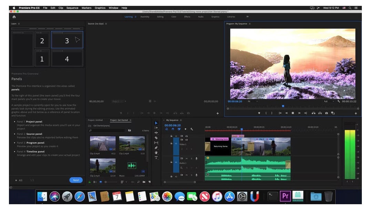Click New Item icon in Project panel
The width and height of the screenshot is (367, 208).
pyautogui.click(x=150, y=182)
